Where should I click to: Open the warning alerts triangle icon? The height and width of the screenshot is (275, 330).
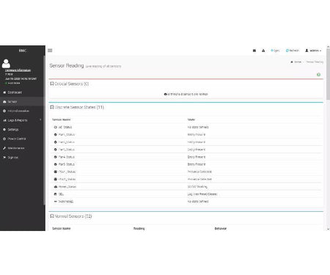click(263, 51)
